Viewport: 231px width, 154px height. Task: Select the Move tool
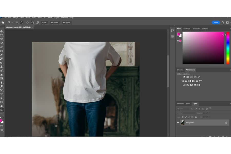(2, 31)
